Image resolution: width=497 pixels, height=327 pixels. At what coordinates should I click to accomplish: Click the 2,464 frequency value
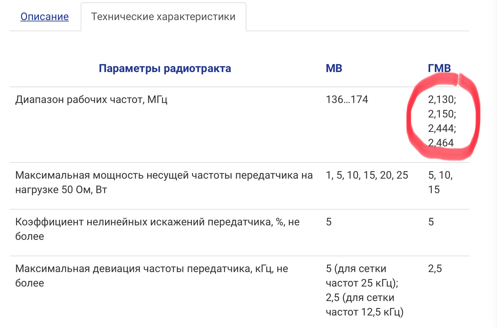click(x=441, y=143)
